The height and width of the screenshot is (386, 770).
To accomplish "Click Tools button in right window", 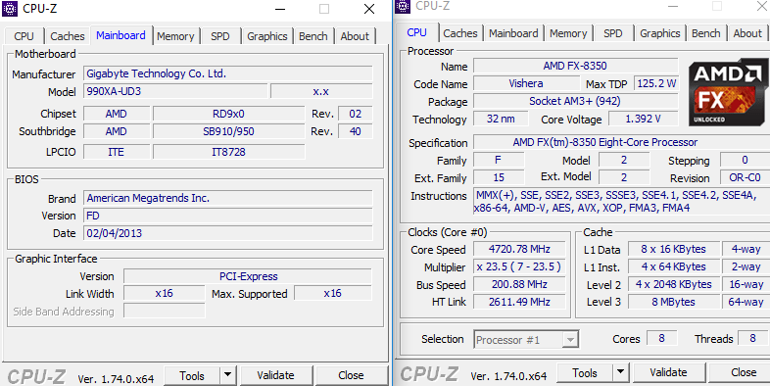I will (585, 372).
